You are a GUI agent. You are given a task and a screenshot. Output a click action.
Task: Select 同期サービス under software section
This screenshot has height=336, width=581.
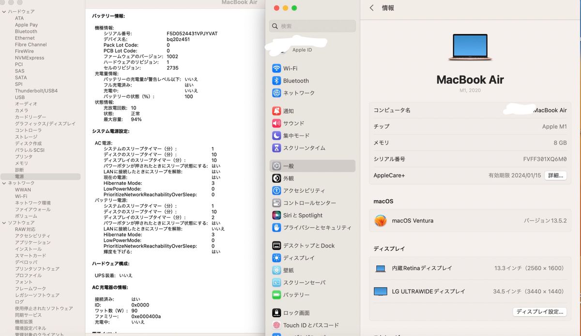[28, 315]
